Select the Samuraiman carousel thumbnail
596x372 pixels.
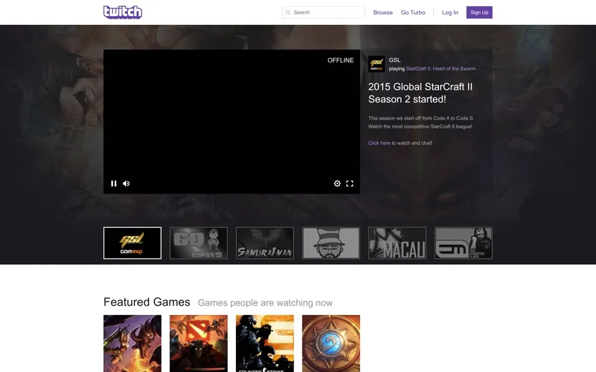pyautogui.click(x=264, y=243)
